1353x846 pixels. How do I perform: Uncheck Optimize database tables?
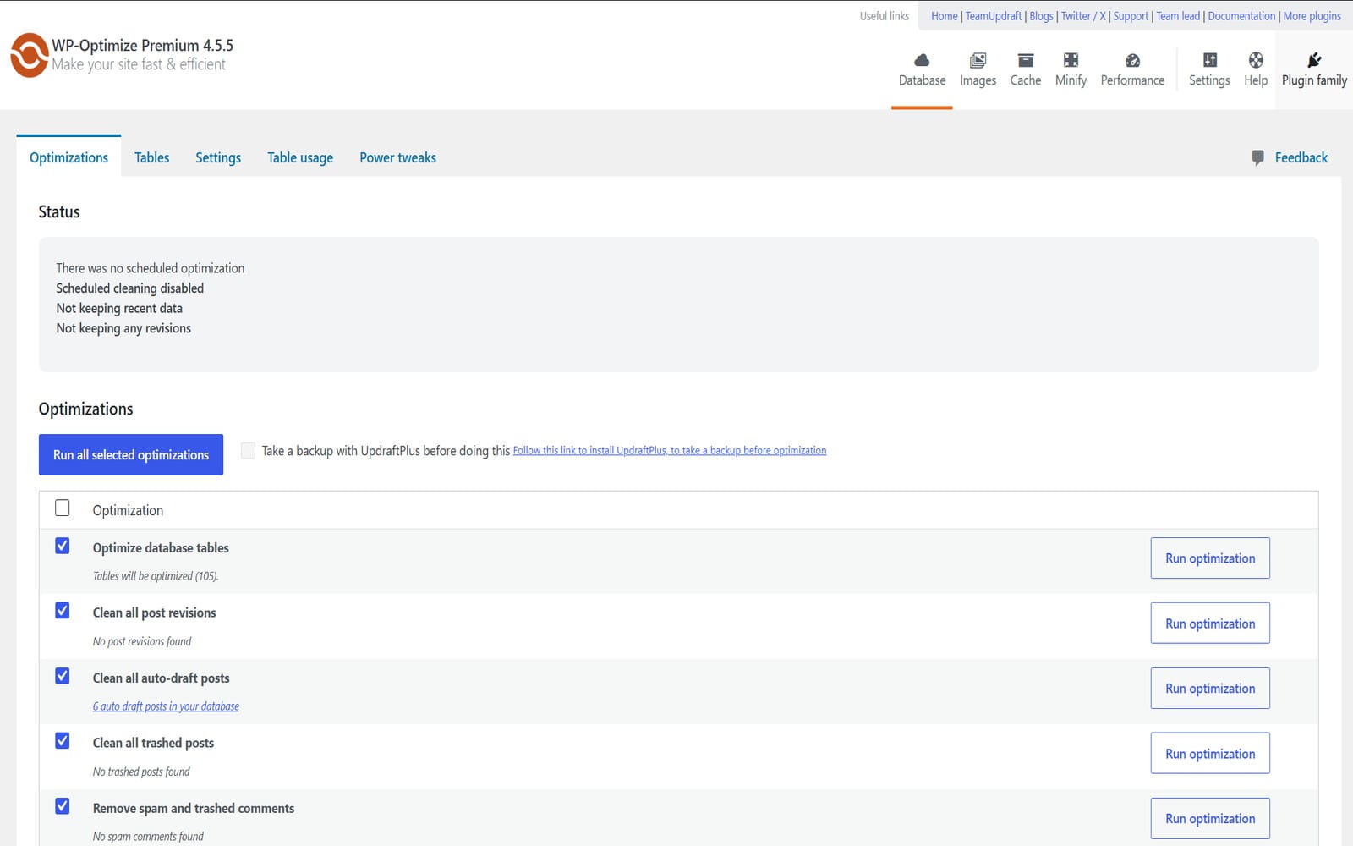pos(63,546)
